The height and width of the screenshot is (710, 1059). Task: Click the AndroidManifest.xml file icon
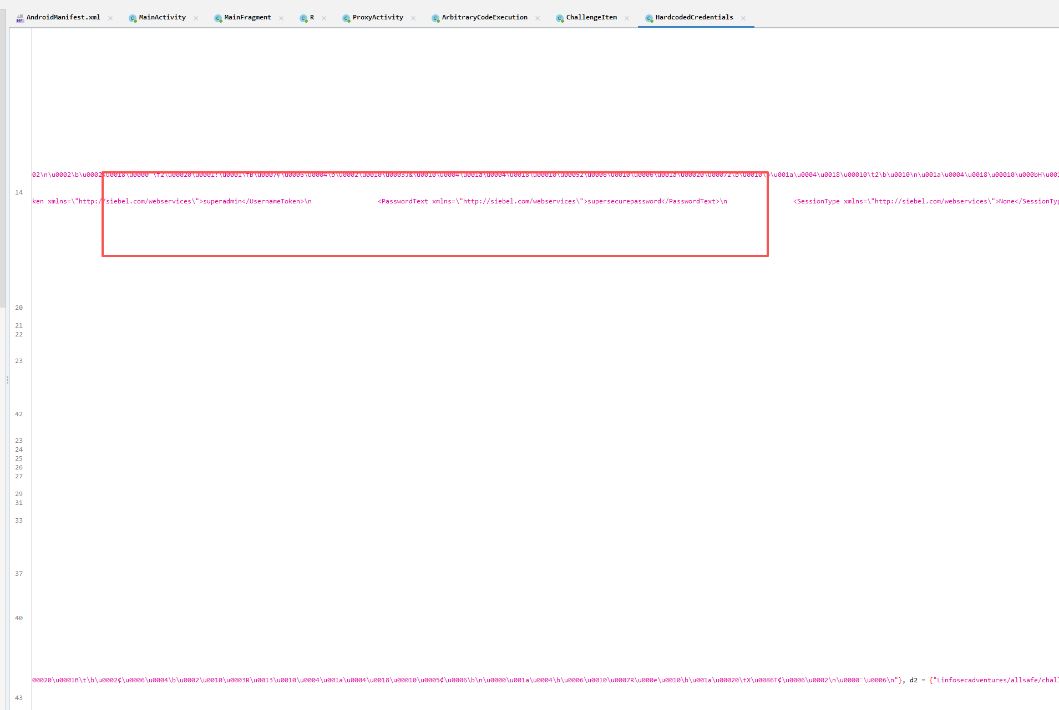click(20, 18)
